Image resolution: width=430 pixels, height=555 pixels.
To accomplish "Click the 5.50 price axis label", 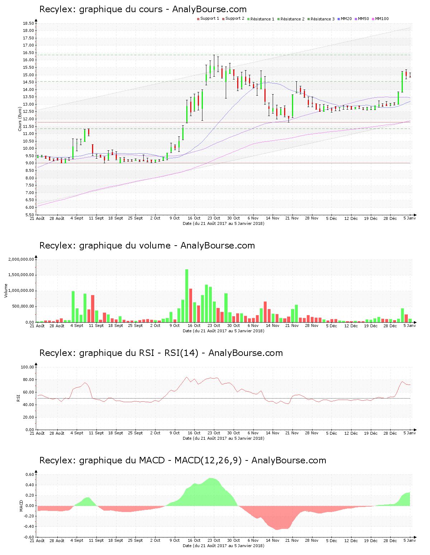I will pyautogui.click(x=29, y=215).
